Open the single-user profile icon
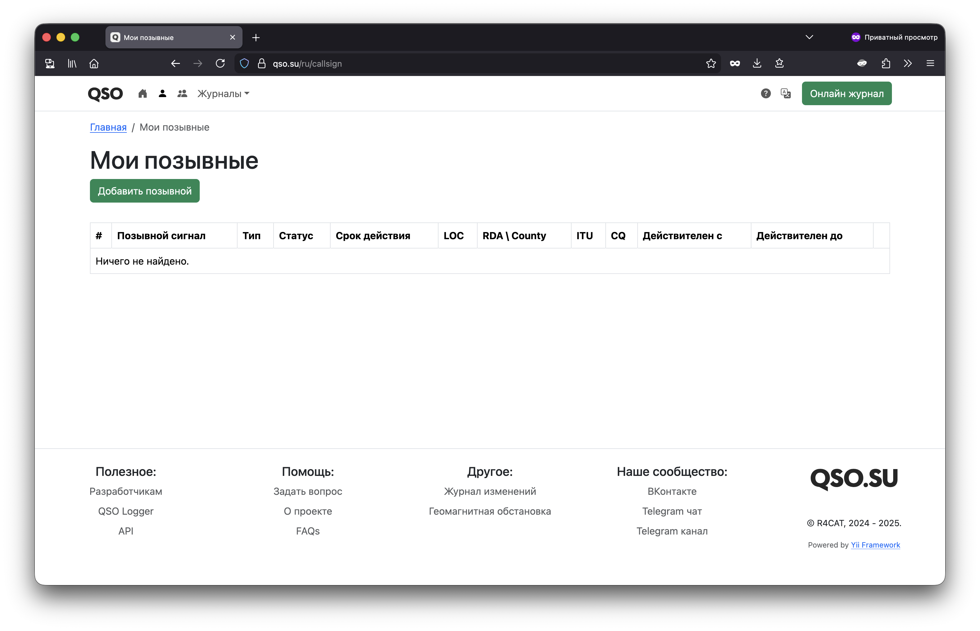This screenshot has width=980, height=631. click(x=162, y=94)
